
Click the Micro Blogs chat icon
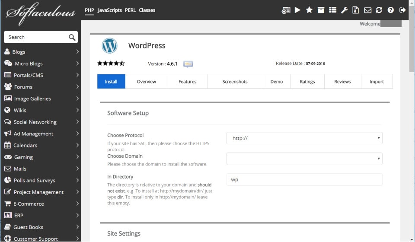(x=8, y=63)
